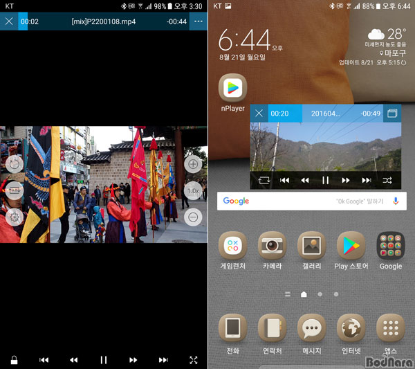The height and width of the screenshot is (369, 415).
Task: Toggle fullscreen in the main player
Action: pyautogui.click(x=194, y=360)
